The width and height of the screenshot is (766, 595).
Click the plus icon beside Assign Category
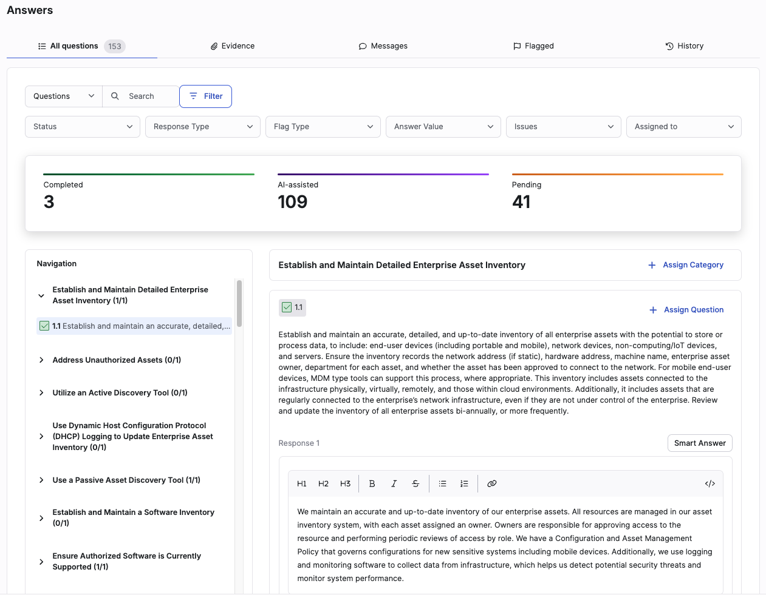click(x=652, y=265)
